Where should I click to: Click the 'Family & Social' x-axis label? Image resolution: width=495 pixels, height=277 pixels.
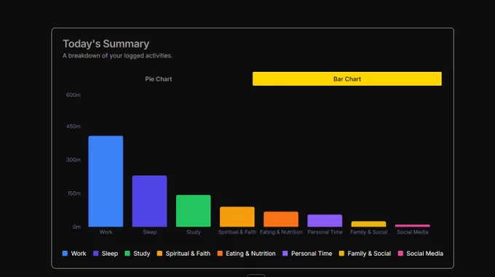(369, 232)
